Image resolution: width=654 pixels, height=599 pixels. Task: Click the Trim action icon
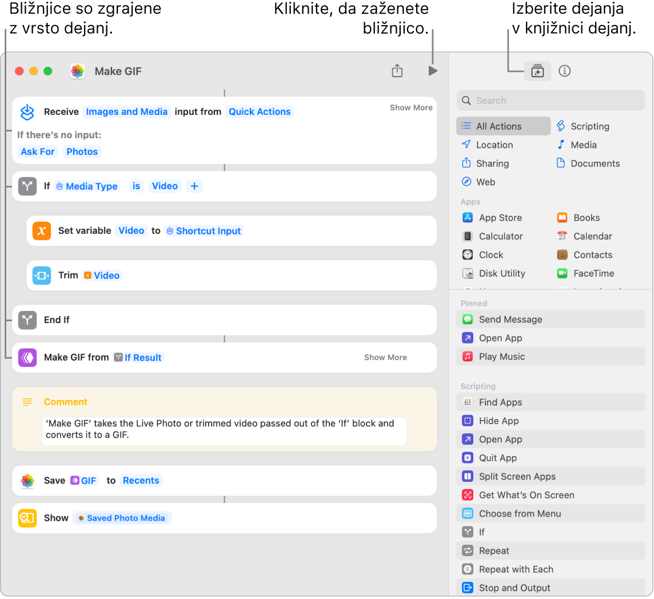42,275
